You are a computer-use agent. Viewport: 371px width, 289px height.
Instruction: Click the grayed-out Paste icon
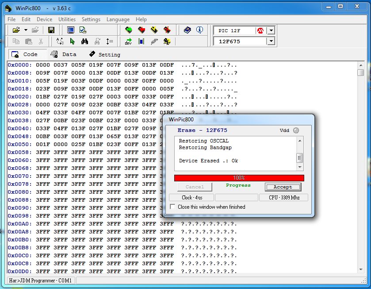(28, 41)
